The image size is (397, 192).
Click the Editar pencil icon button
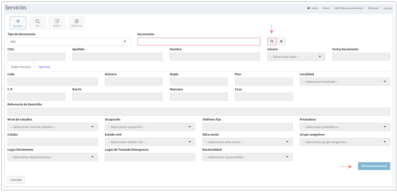tap(57, 23)
